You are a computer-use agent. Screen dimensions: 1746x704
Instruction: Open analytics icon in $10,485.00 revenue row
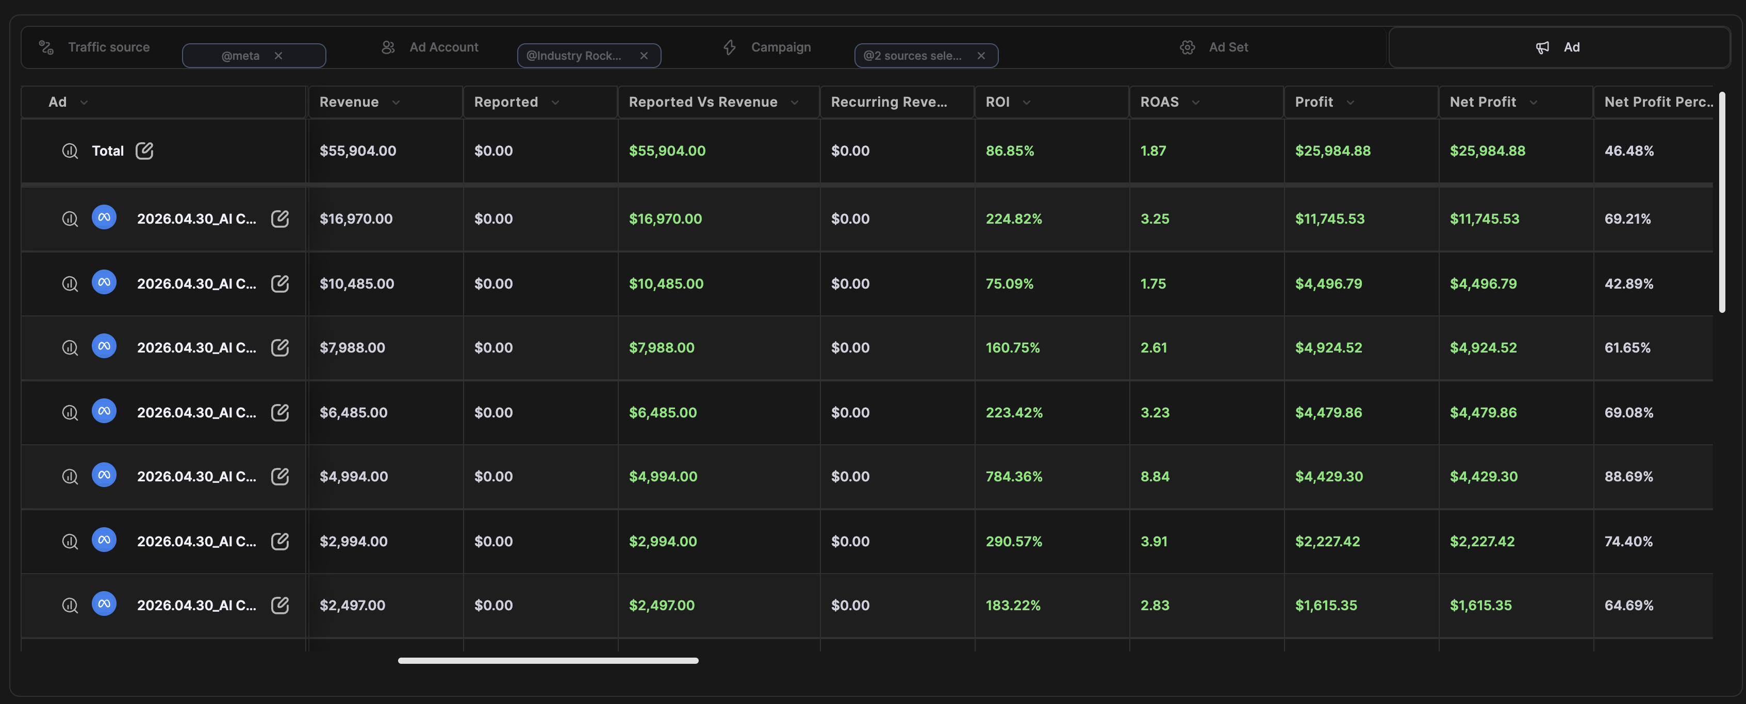click(70, 284)
